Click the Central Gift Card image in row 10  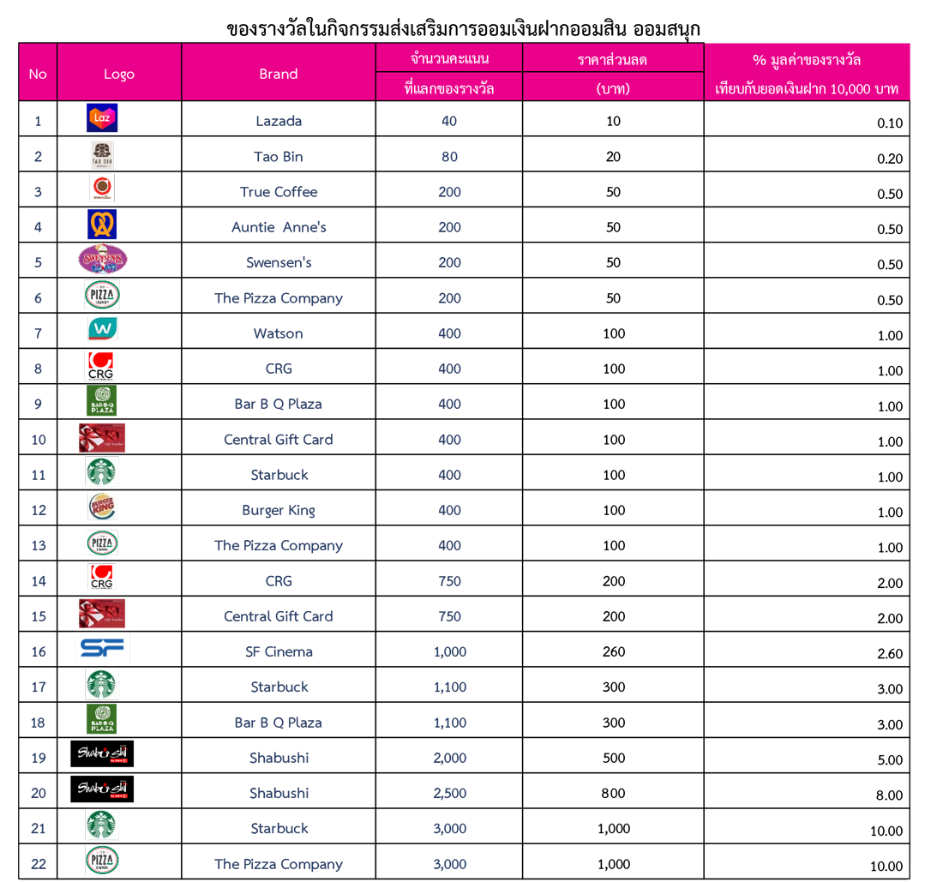(102, 438)
